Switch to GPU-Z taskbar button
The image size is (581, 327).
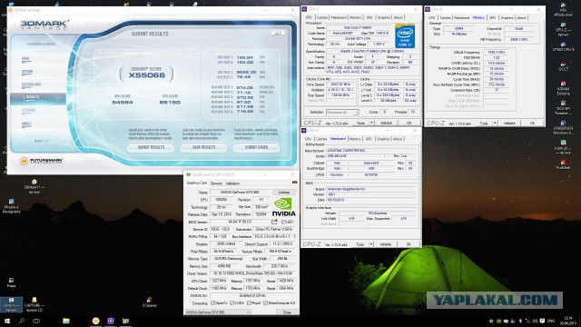pos(125,321)
